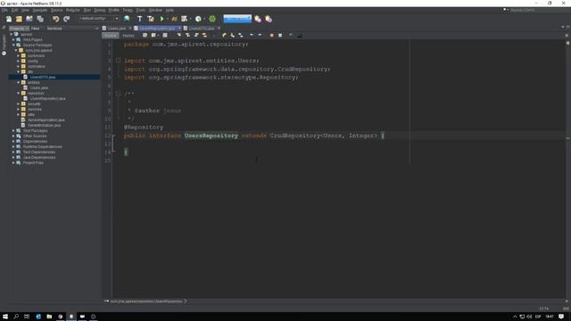Click stop macro recording icon in editor toolbar
Screen dimensions: 571x321
(x=280, y=36)
